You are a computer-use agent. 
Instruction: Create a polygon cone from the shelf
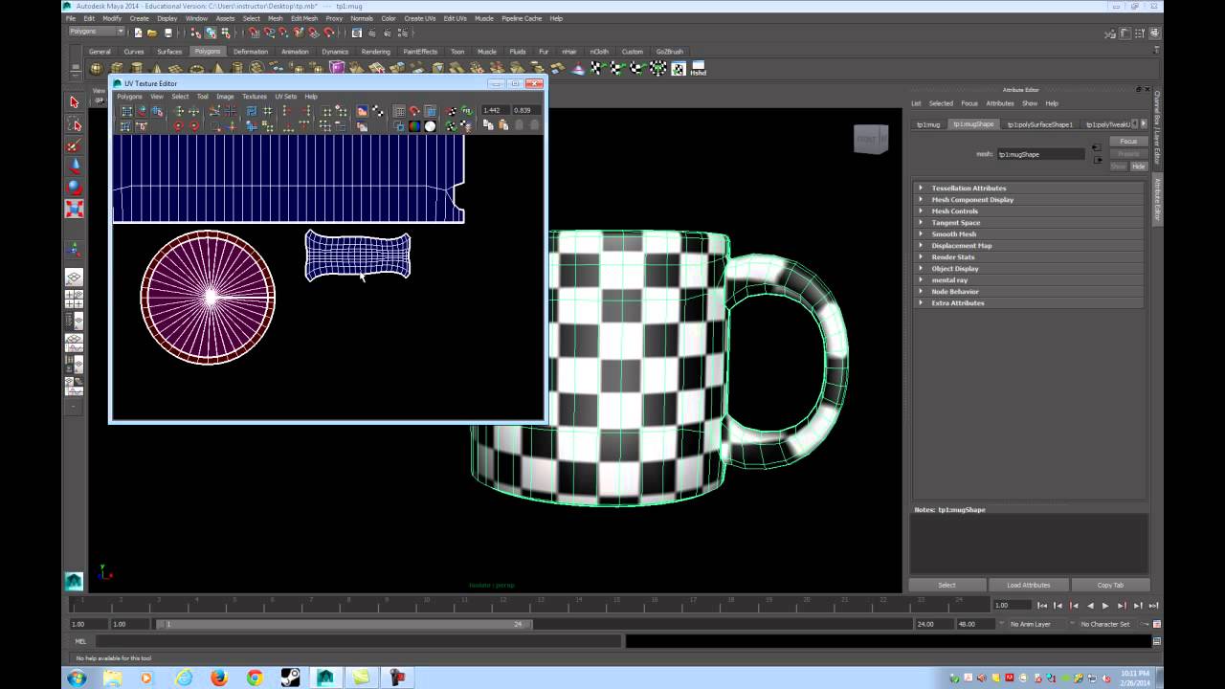coord(157,69)
